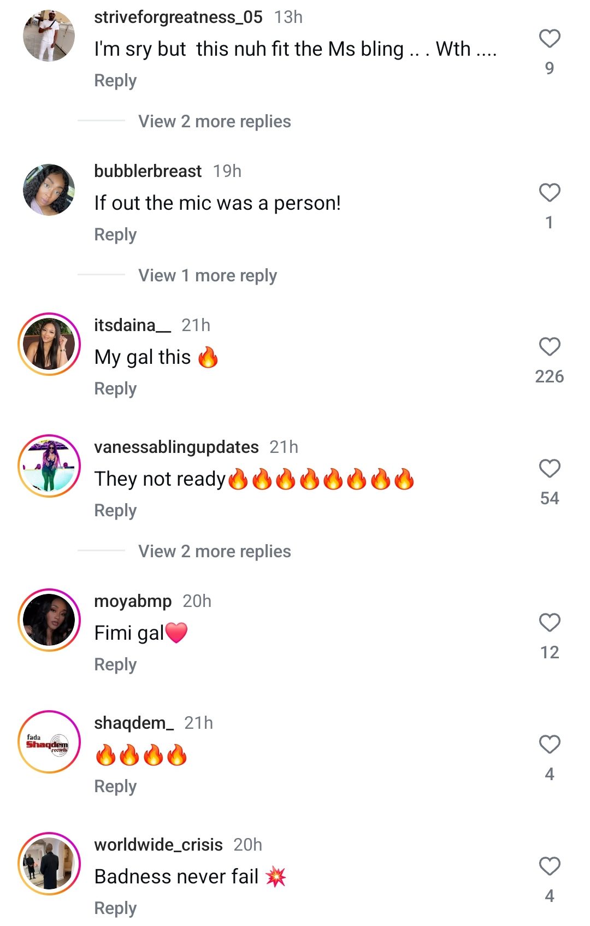Reply to moyabmp's "Fimi gal" comment
Screen dimensions: 590x926
click(115, 664)
